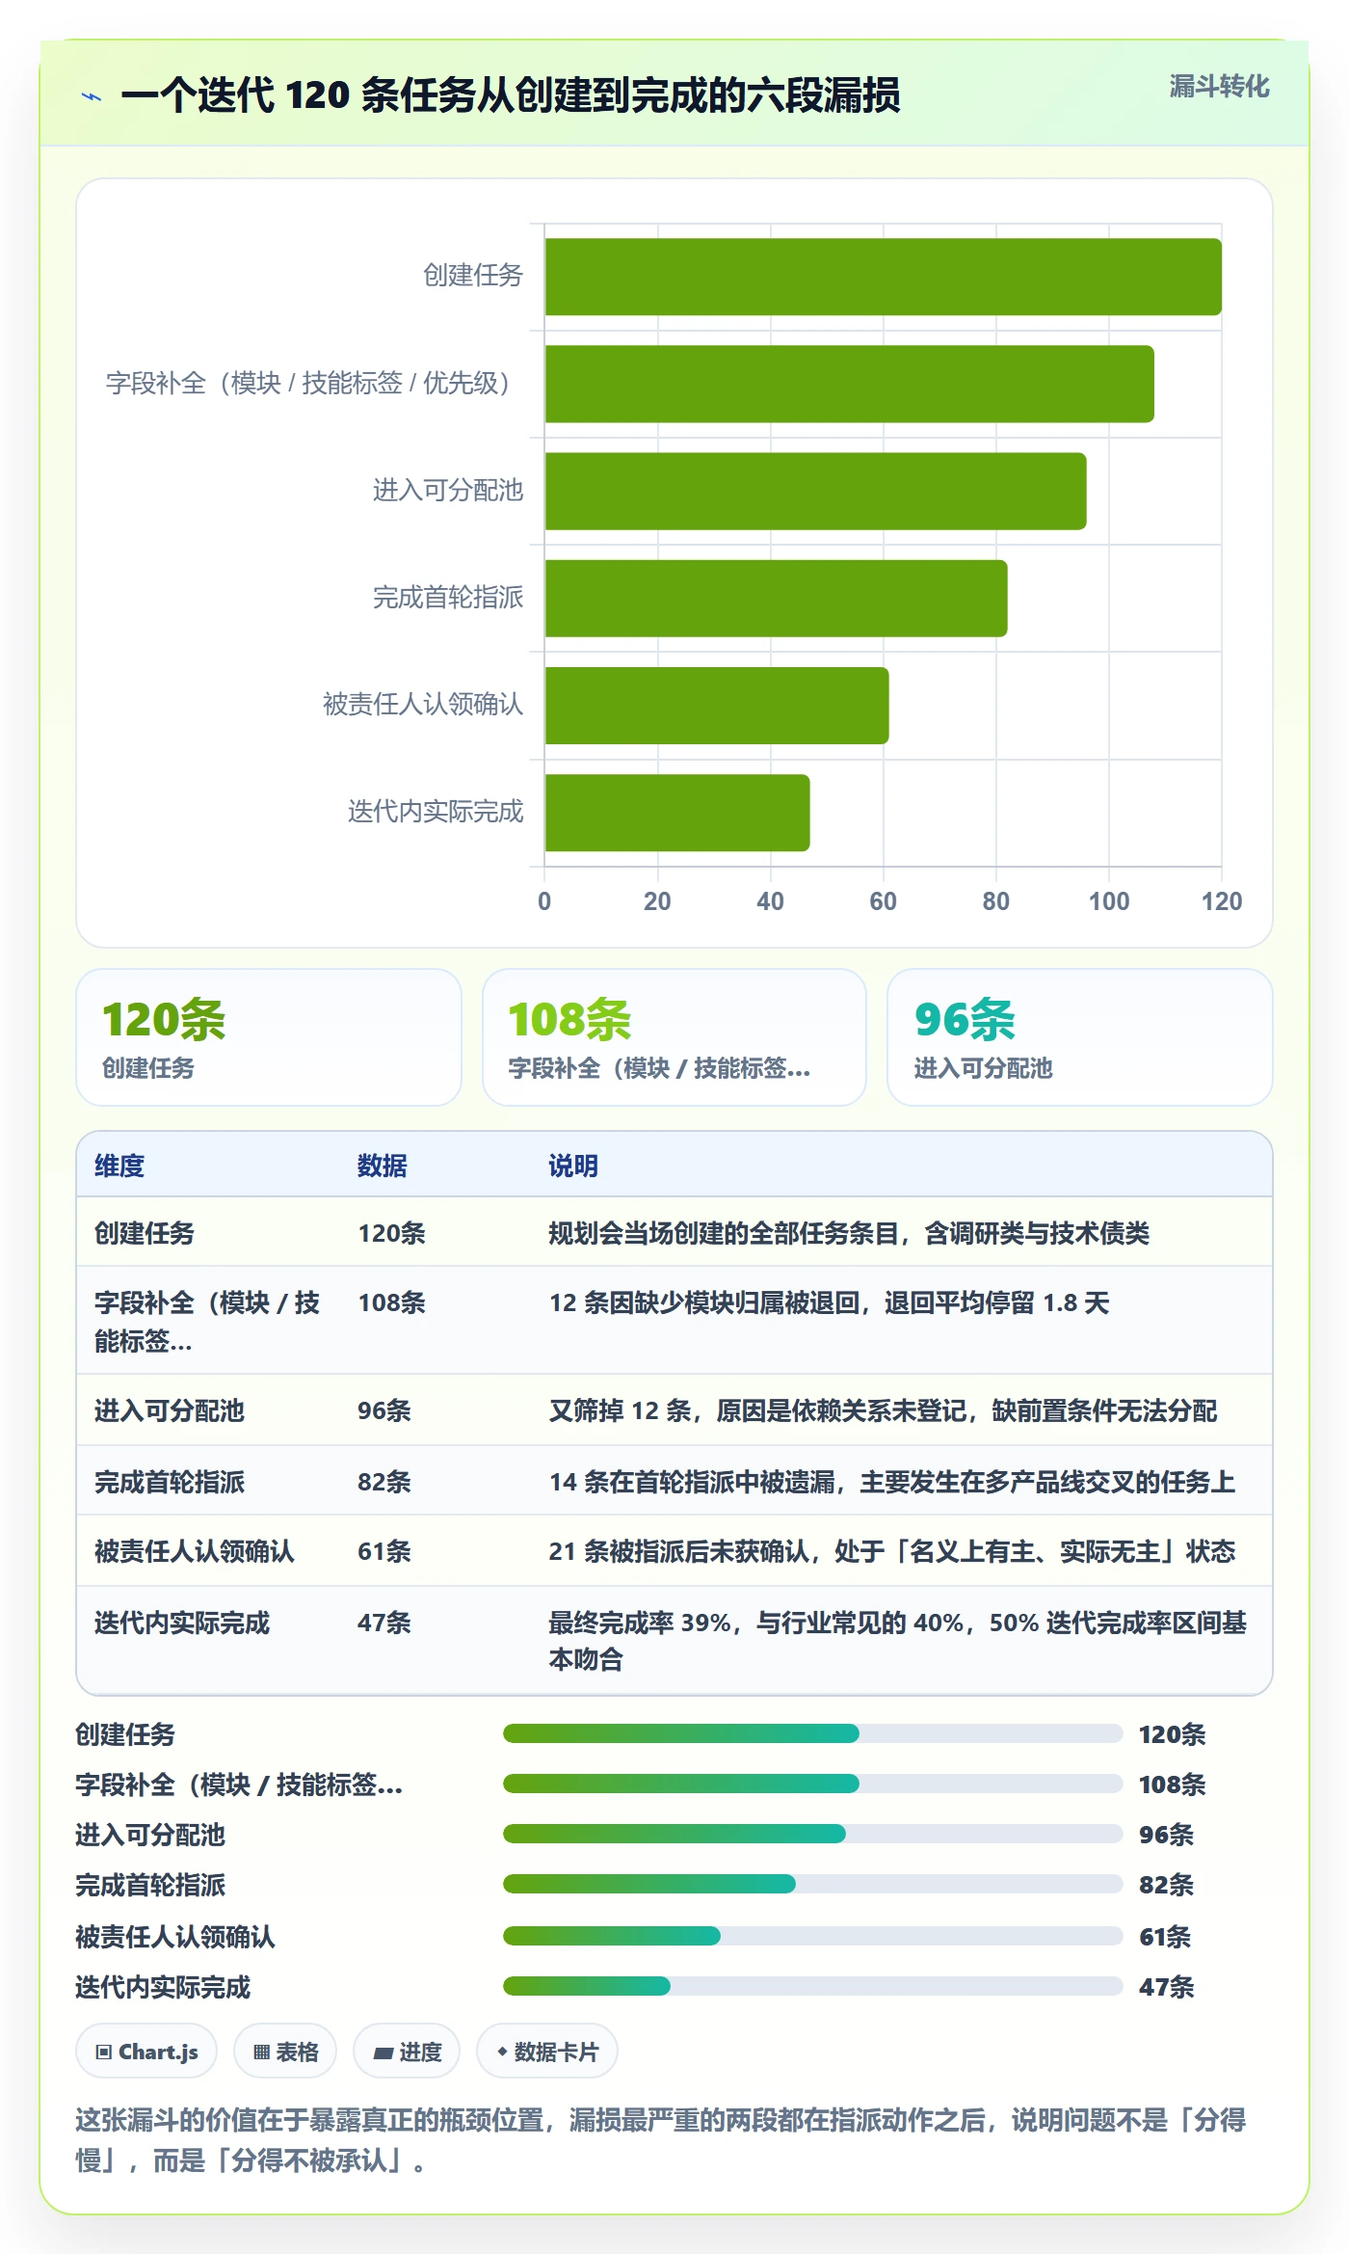Click the 维度 column header

(x=119, y=1166)
